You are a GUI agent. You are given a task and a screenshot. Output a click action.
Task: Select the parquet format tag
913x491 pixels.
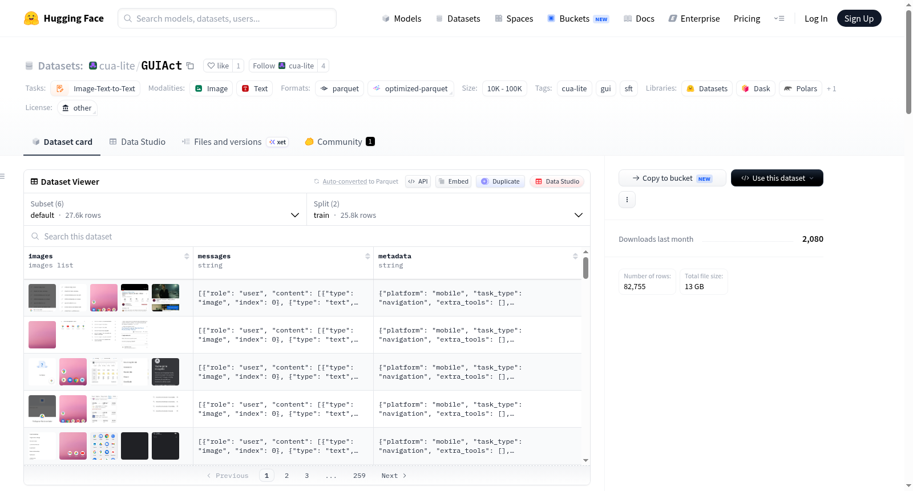point(340,88)
